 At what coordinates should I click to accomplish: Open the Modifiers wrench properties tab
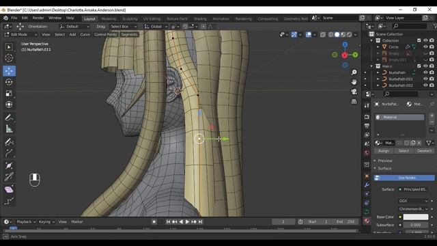point(367,185)
